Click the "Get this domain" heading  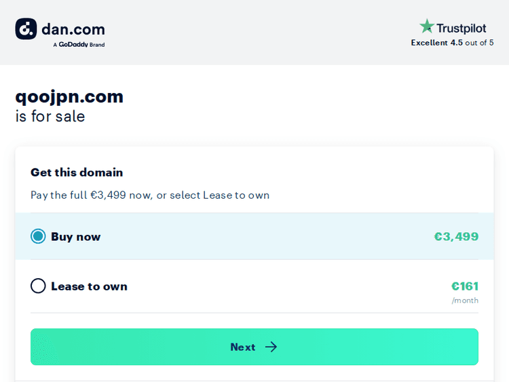click(x=77, y=172)
